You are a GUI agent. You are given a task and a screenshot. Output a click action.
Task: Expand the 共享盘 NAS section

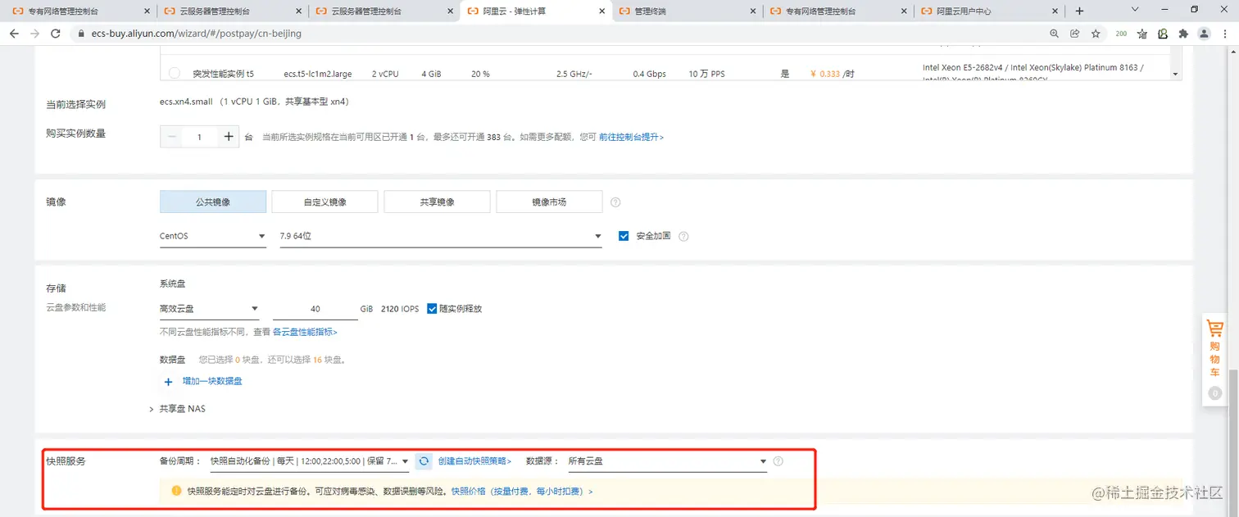click(x=177, y=408)
